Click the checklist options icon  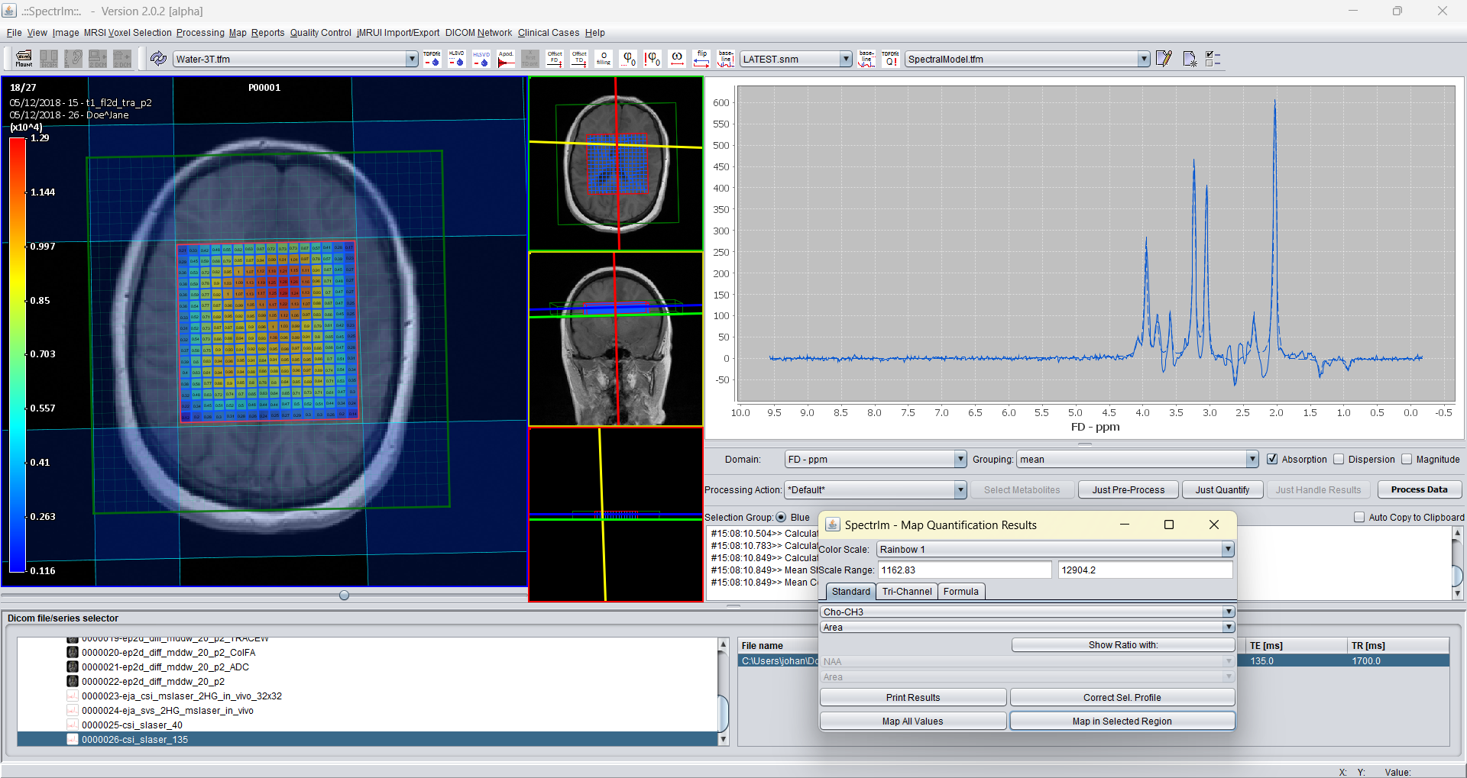tap(1213, 59)
